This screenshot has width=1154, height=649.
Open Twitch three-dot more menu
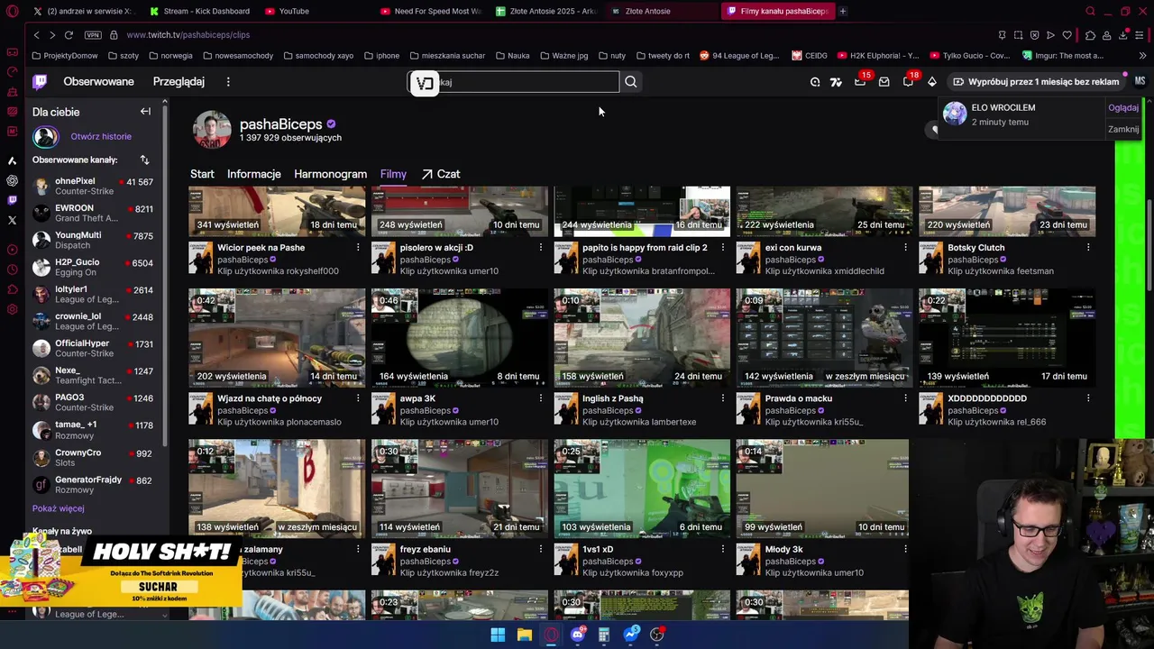(228, 82)
